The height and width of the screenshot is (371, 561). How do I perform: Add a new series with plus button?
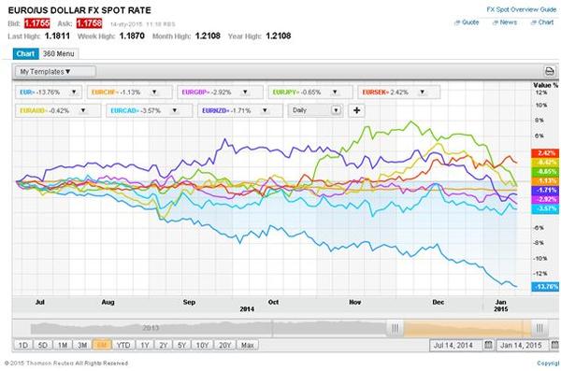coord(357,110)
